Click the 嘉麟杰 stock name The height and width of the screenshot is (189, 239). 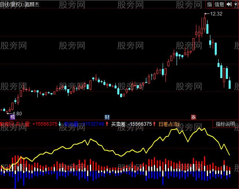coord(32,5)
